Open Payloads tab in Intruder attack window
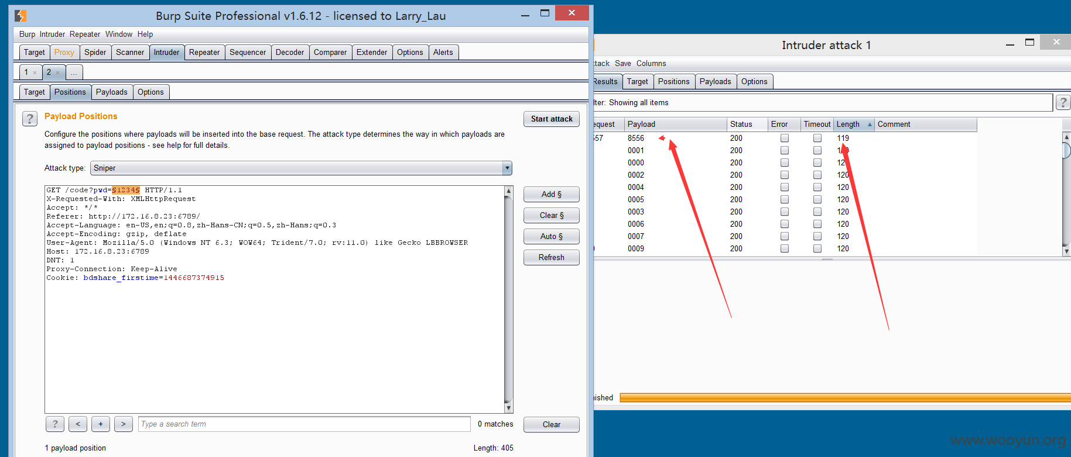 716,82
